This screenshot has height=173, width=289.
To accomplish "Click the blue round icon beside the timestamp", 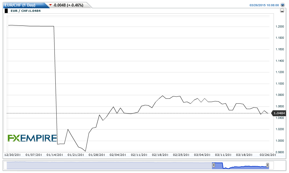I will (x=282, y=5).
